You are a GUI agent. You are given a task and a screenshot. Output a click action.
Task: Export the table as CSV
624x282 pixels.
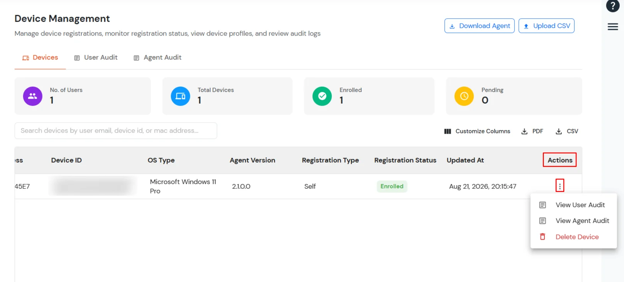tap(567, 131)
